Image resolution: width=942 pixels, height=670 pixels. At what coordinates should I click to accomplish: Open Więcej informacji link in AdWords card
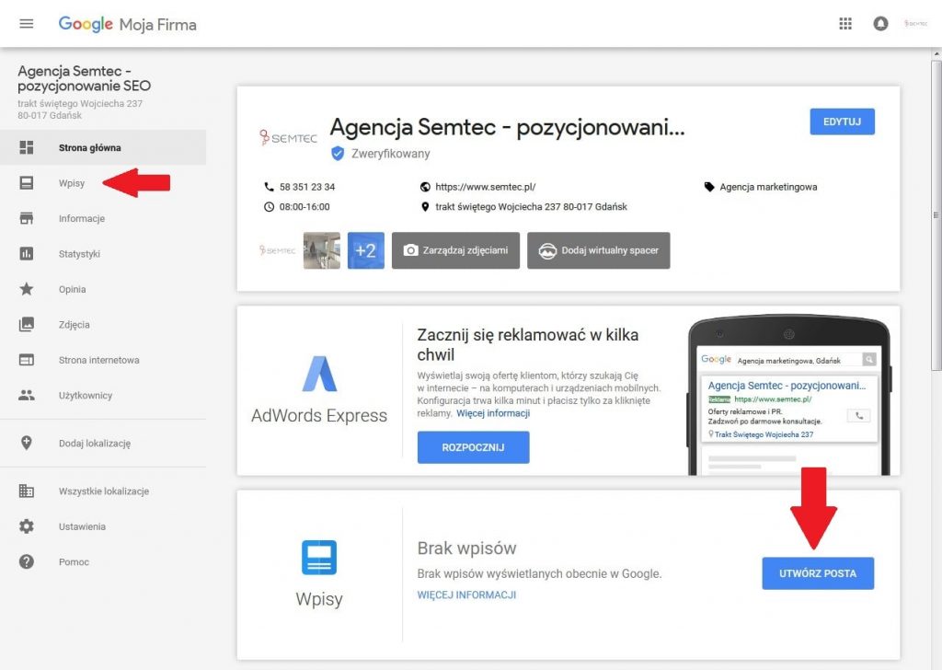[493, 413]
